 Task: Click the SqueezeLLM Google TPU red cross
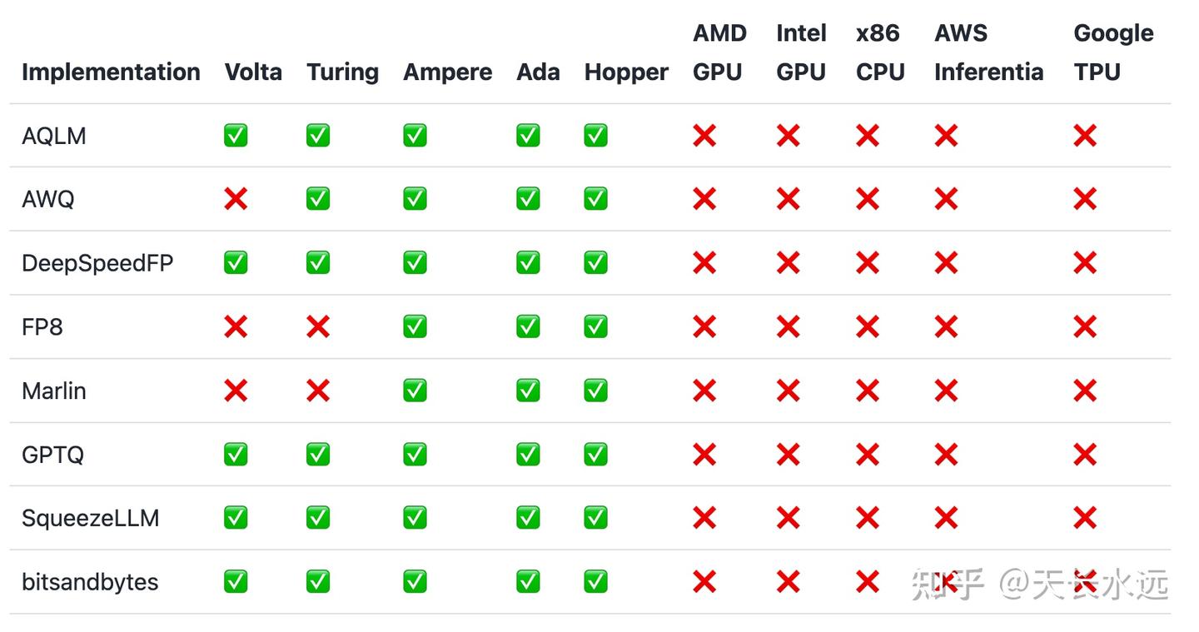pos(1085,518)
